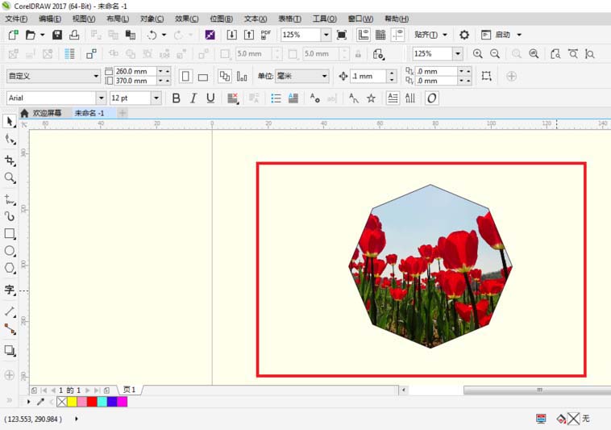Screen dimensions: 611x430
Task: Select the Rectangle tool
Action: pos(10,233)
